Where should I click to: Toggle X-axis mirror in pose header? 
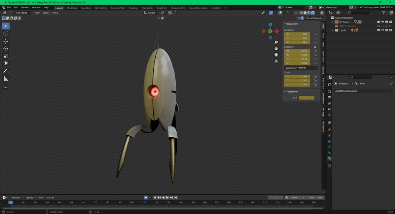pos(302,18)
